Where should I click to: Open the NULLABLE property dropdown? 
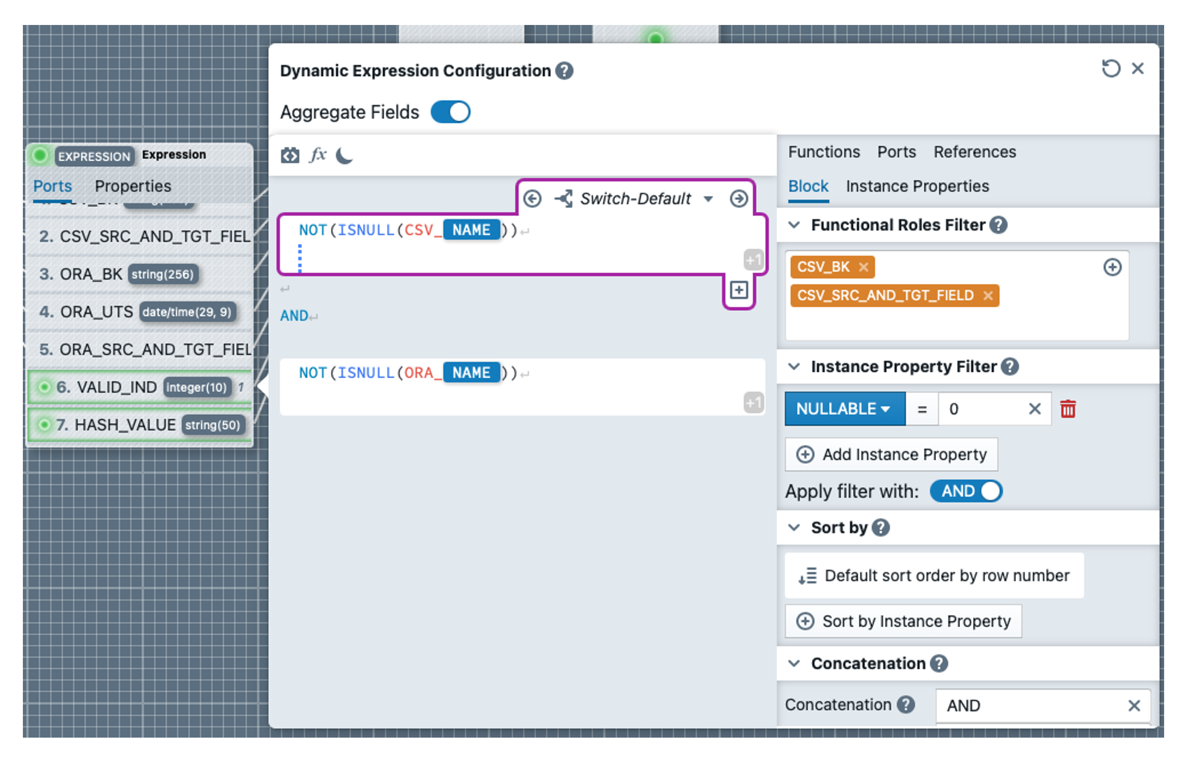[x=844, y=409]
